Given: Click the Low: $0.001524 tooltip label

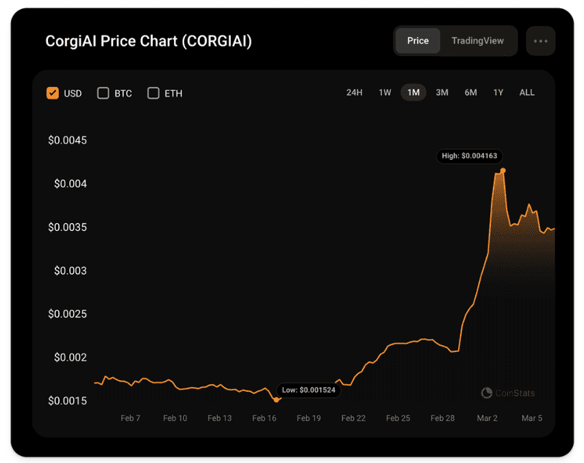Looking at the screenshot, I should pos(309,390).
